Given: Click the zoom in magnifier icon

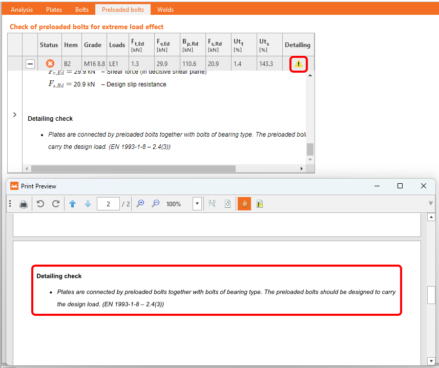Looking at the screenshot, I should tap(140, 204).
